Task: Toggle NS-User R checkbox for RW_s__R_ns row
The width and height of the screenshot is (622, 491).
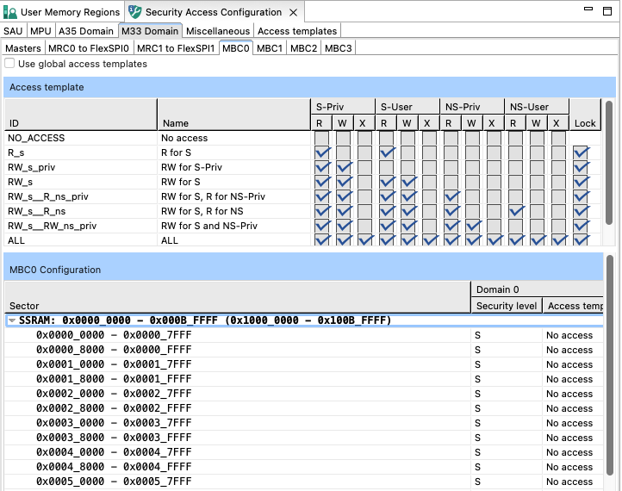Action: click(515, 211)
